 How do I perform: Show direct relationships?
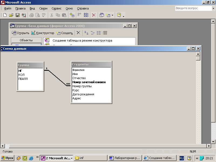79,15
